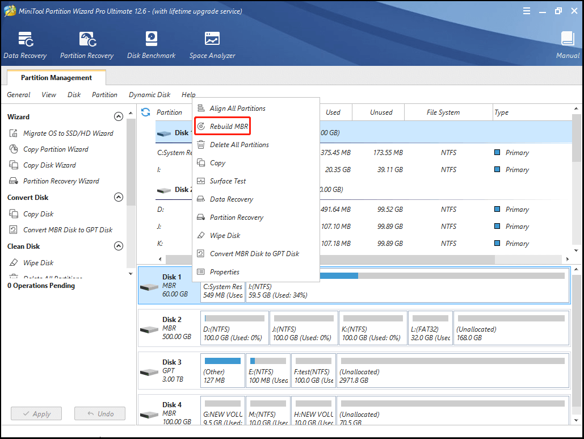Image resolution: width=584 pixels, height=439 pixels.
Task: Select the G:NEW VOLU partition block on Disk 4
Action: coord(222,411)
